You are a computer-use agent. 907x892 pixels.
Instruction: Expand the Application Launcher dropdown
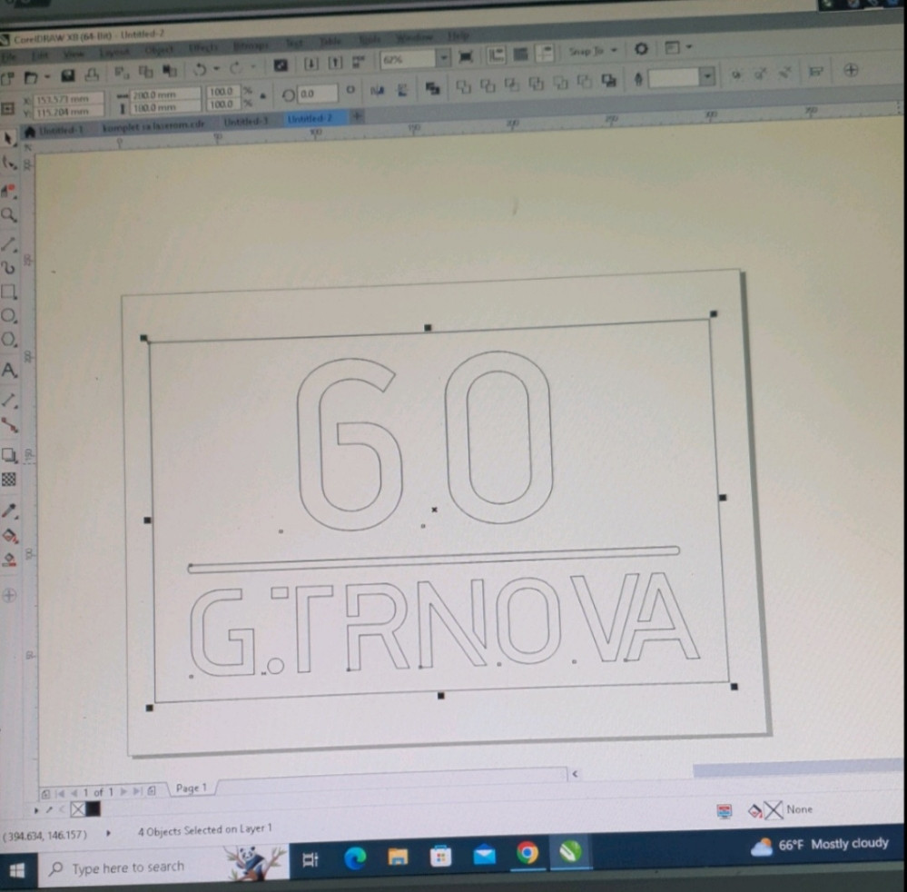coord(689,47)
